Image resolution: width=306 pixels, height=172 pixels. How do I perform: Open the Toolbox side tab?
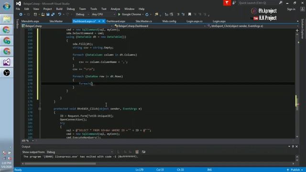[17, 24]
